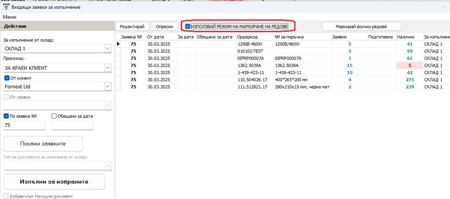450x199 pixels.
Task: Click the current-row arrow indicator in the first row
Action: [x=117, y=44]
